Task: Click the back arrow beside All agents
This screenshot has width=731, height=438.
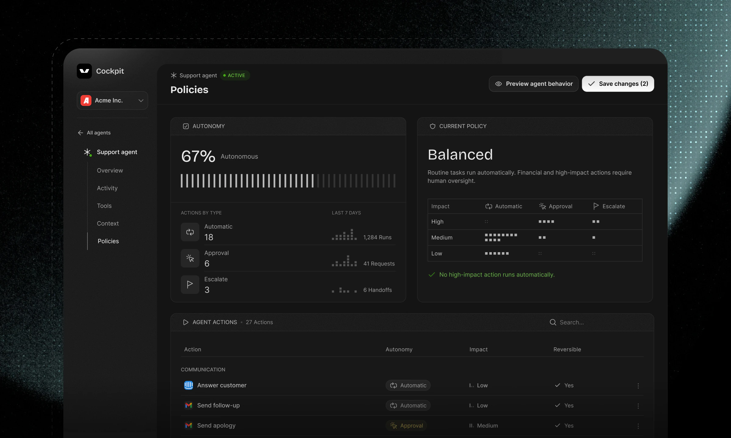Action: (x=80, y=133)
